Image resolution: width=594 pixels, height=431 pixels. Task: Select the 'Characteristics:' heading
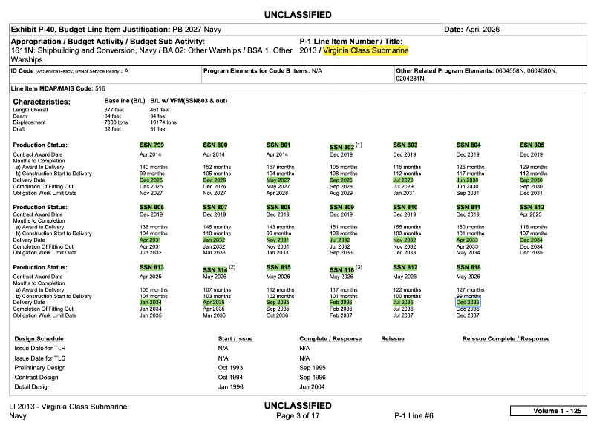tap(42, 102)
